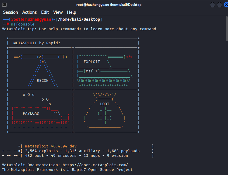228x175 pixels.
Task: Click the 1,683 payloads count
Action: click(x=123, y=151)
